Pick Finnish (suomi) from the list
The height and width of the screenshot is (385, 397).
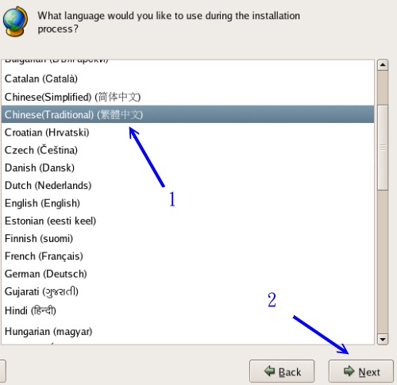[187, 239]
